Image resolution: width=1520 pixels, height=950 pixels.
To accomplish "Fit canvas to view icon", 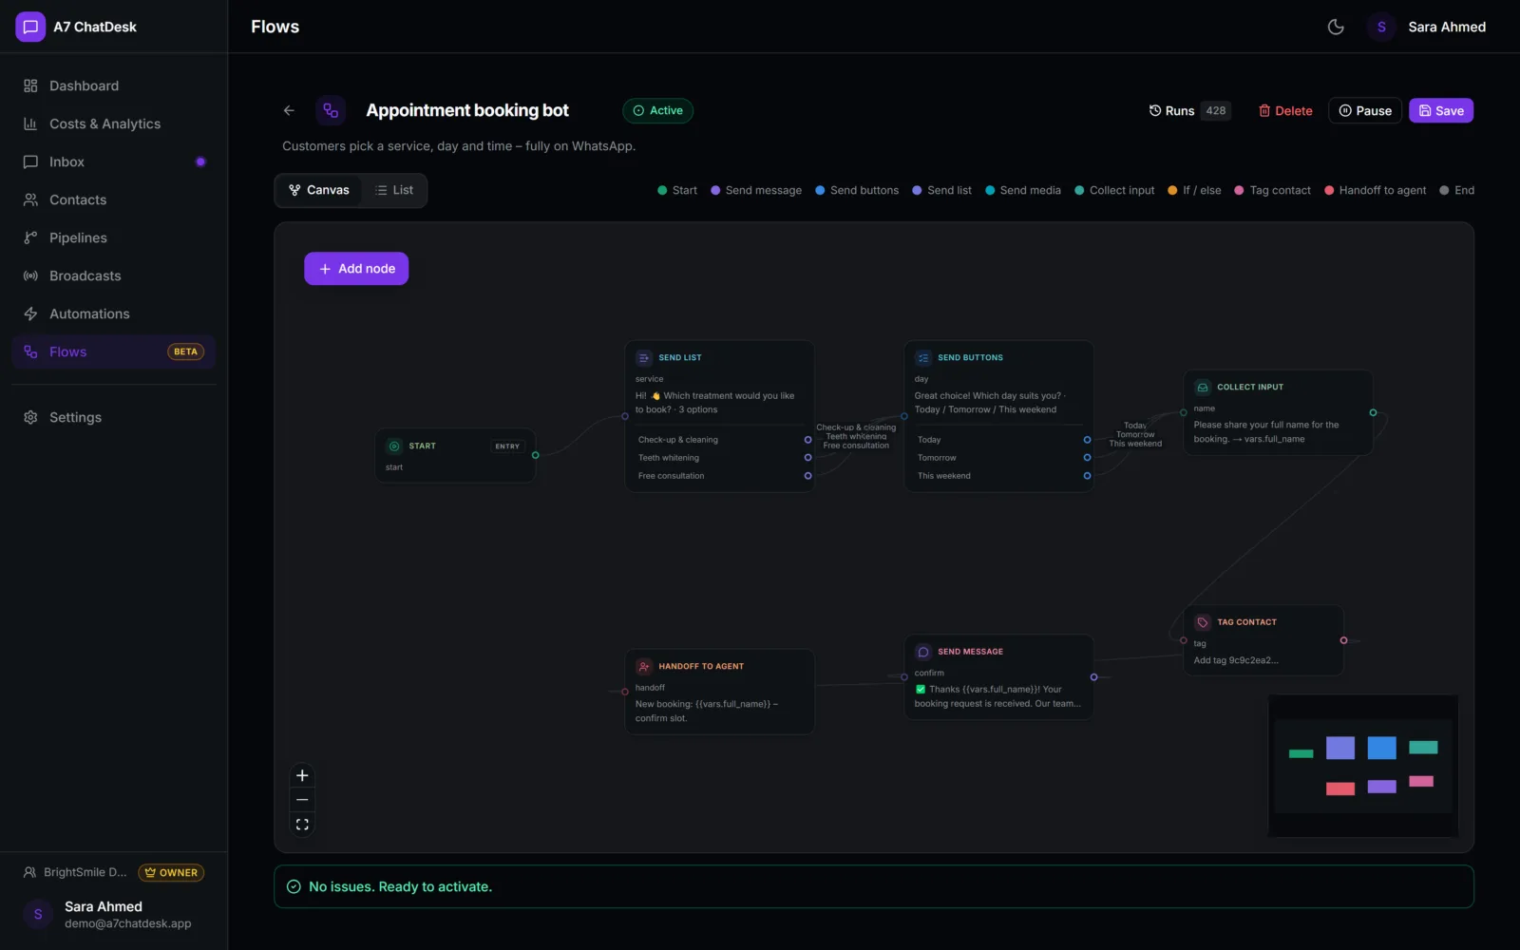I will 302,825.
